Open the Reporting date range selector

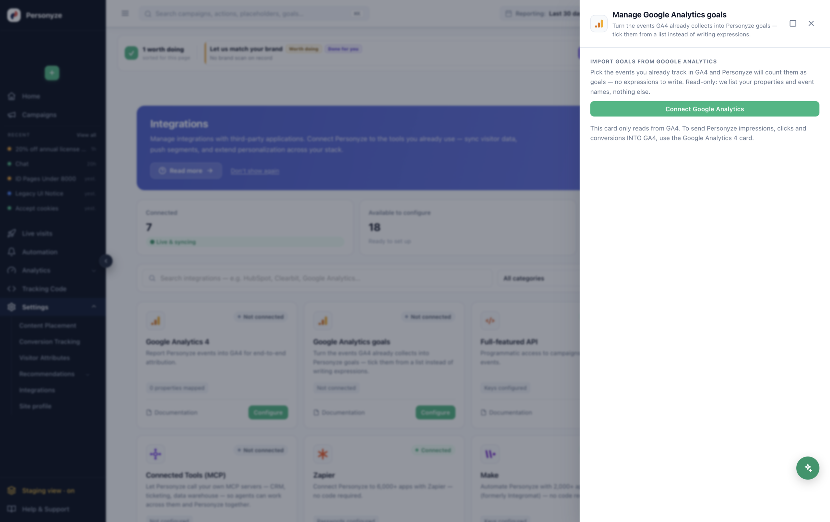540,13
